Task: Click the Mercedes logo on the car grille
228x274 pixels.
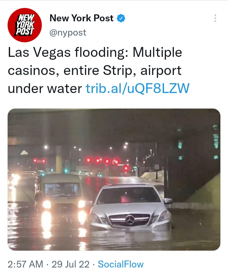Action: [x=130, y=219]
